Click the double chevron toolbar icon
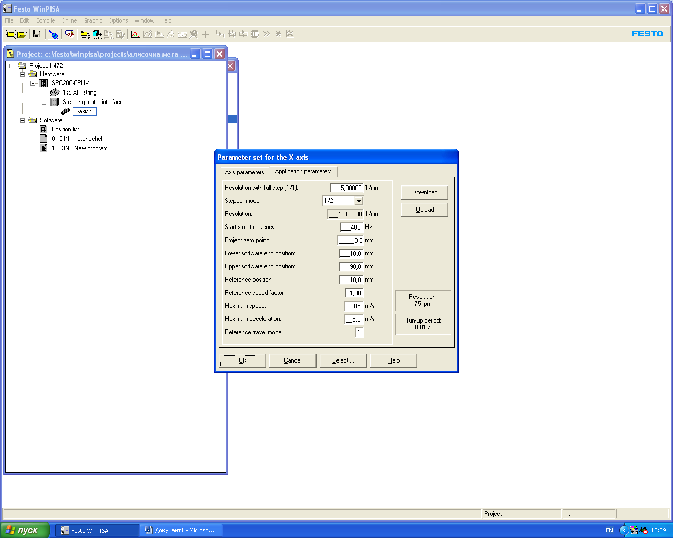The image size is (673, 538). [267, 34]
